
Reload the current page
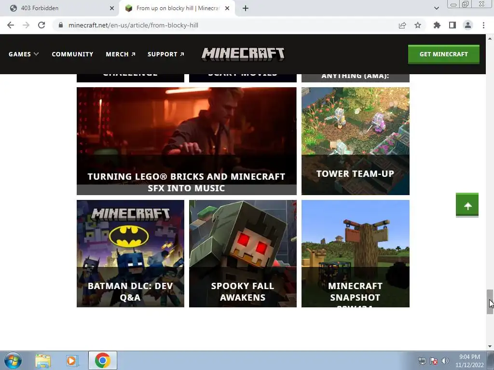[41, 25]
